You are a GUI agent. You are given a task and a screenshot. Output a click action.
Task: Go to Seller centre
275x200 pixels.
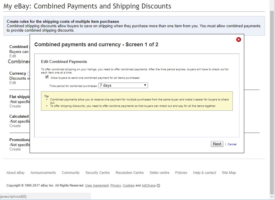point(159,173)
